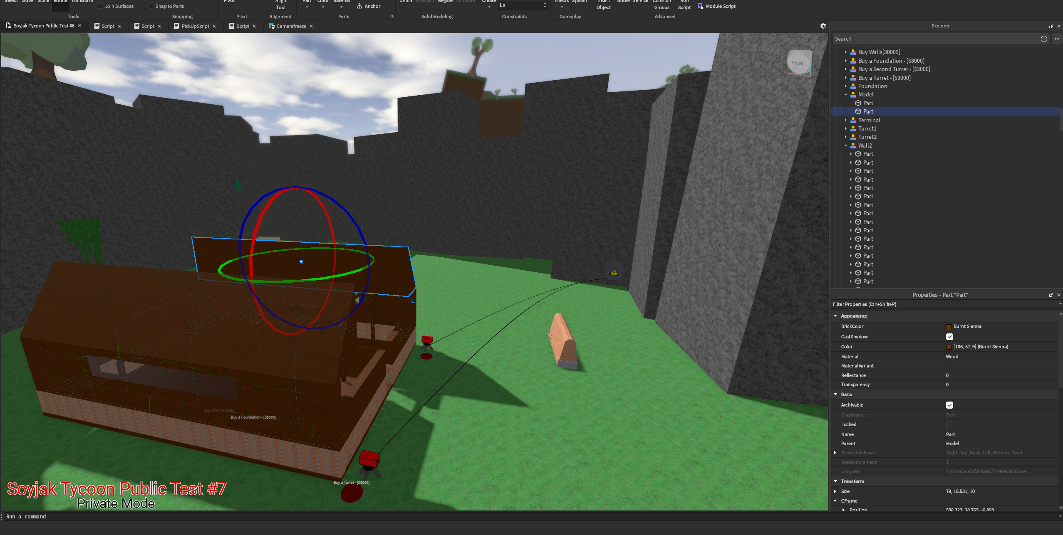Image resolution: width=1063 pixels, height=535 pixels.
Task: Pop out the Explorer panel
Action: tap(1051, 26)
